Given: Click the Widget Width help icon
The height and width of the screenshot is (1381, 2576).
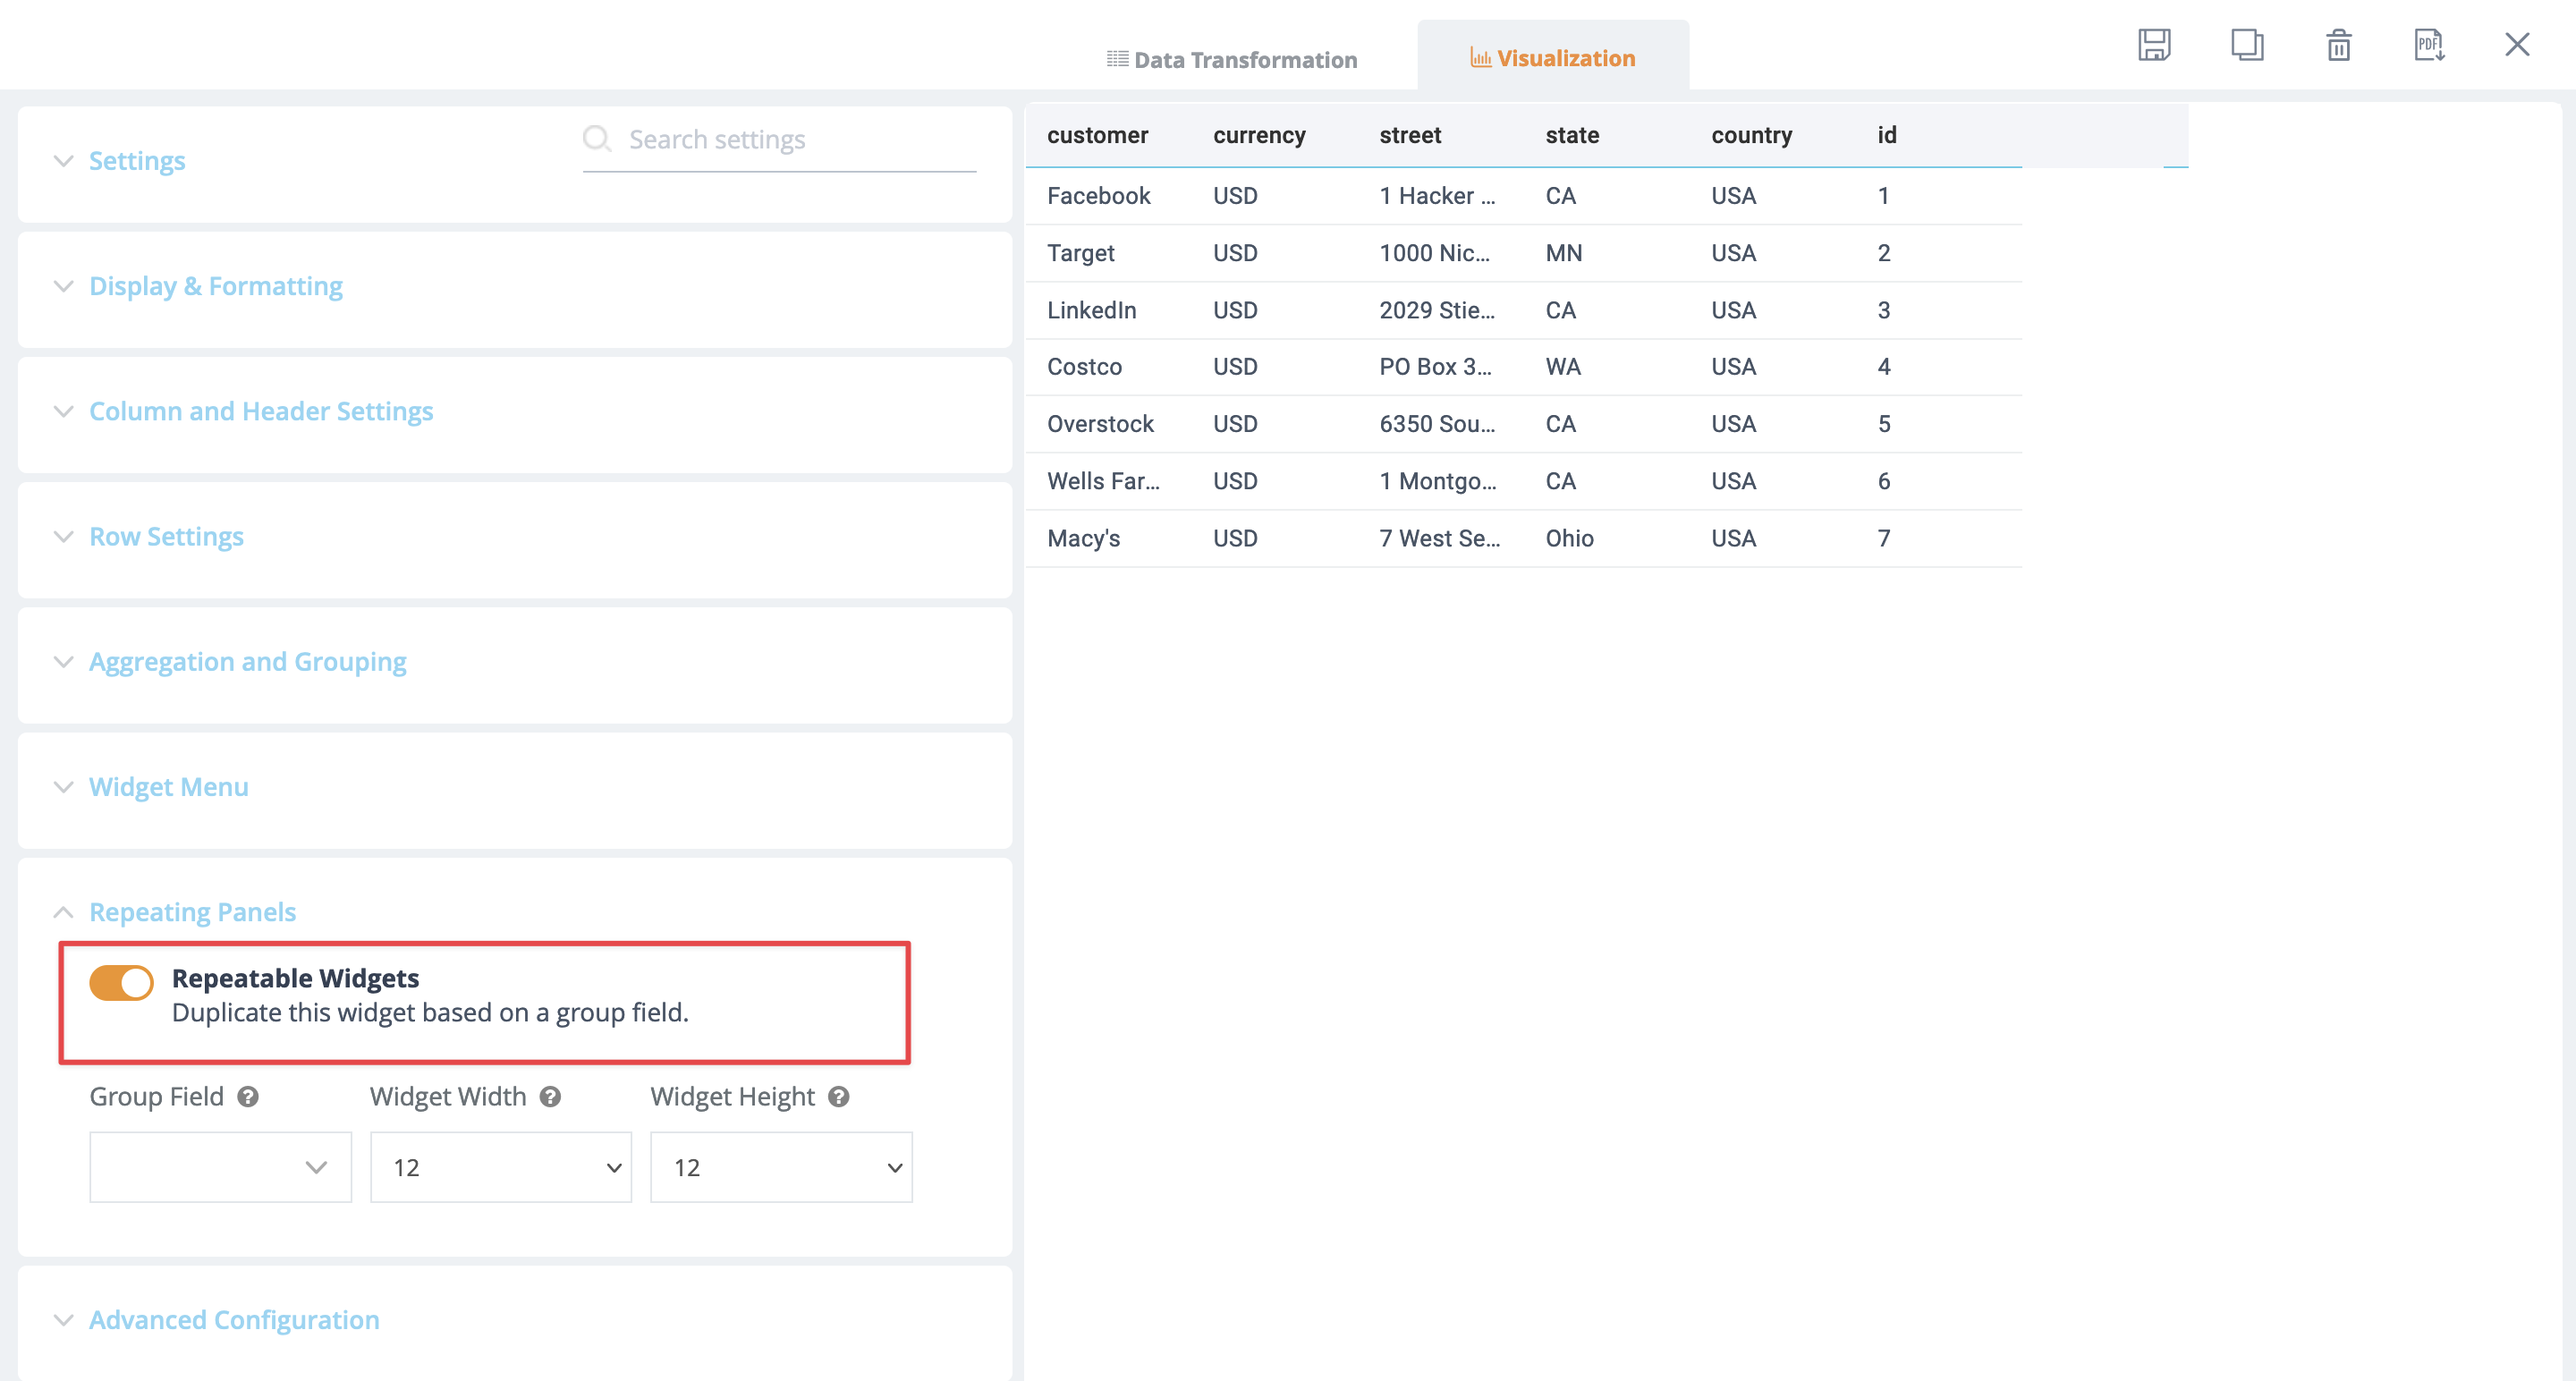Looking at the screenshot, I should 549,1097.
